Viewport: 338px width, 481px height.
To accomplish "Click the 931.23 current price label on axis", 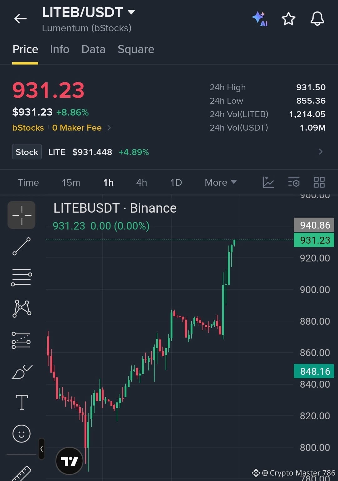I will point(314,240).
